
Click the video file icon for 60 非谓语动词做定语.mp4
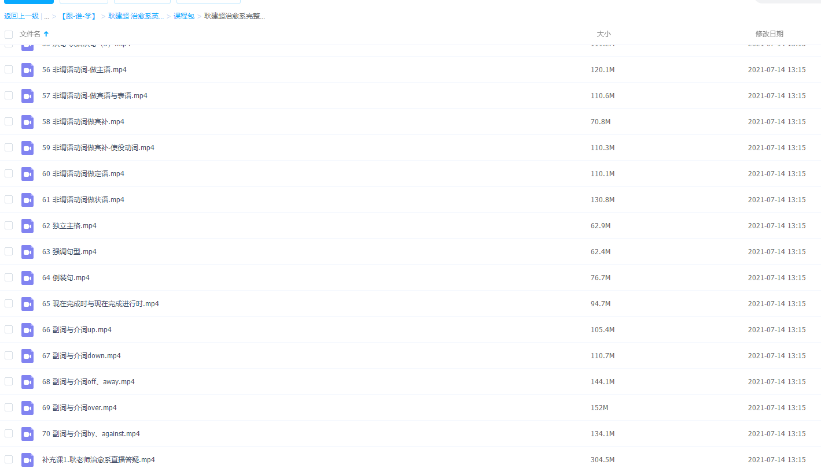(x=27, y=174)
